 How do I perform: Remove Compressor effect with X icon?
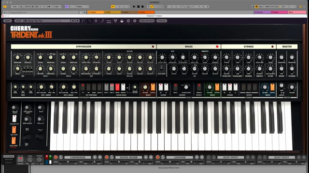click(x=95, y=157)
